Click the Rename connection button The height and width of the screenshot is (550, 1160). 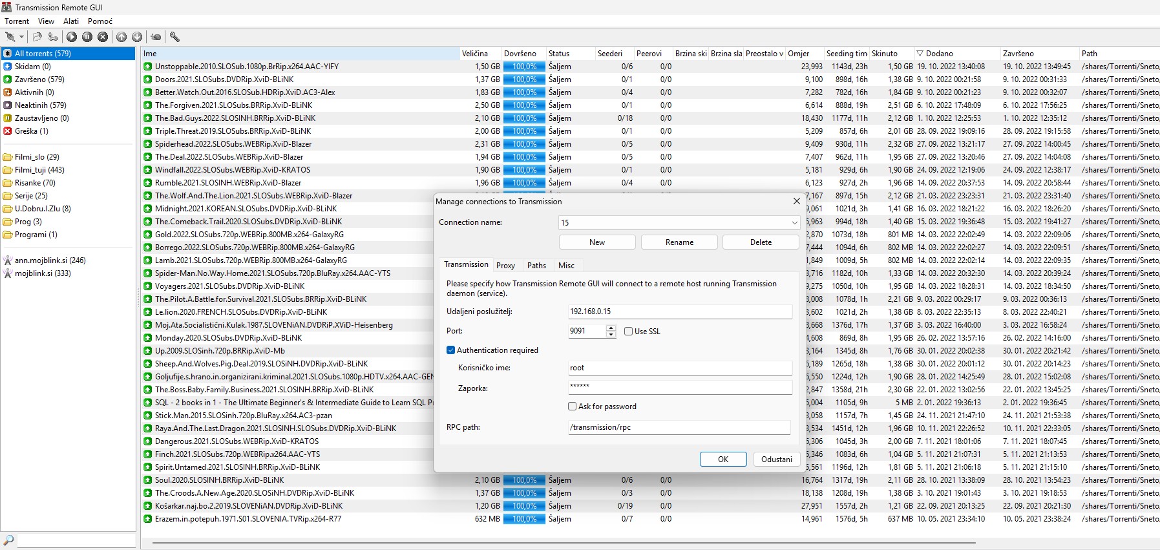tap(679, 242)
